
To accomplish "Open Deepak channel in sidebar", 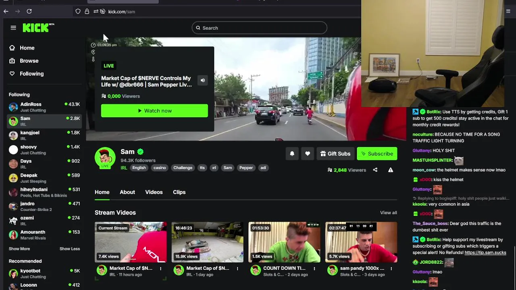I will 44,178.
